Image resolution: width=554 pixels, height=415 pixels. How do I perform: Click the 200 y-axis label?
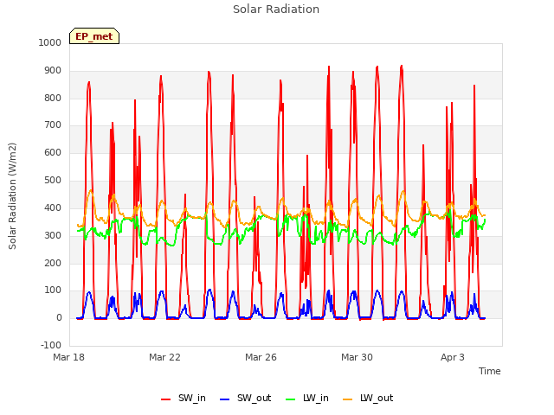pyautogui.click(x=53, y=263)
